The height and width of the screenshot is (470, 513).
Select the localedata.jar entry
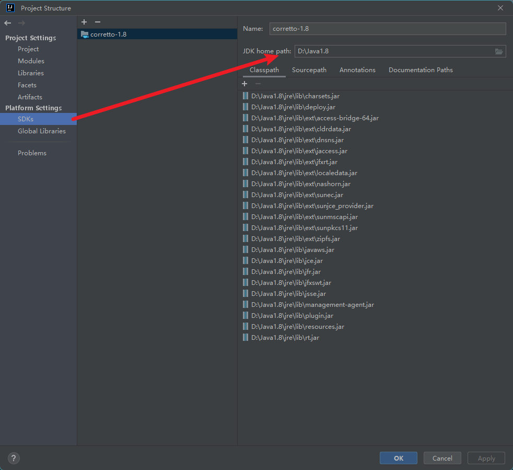304,173
